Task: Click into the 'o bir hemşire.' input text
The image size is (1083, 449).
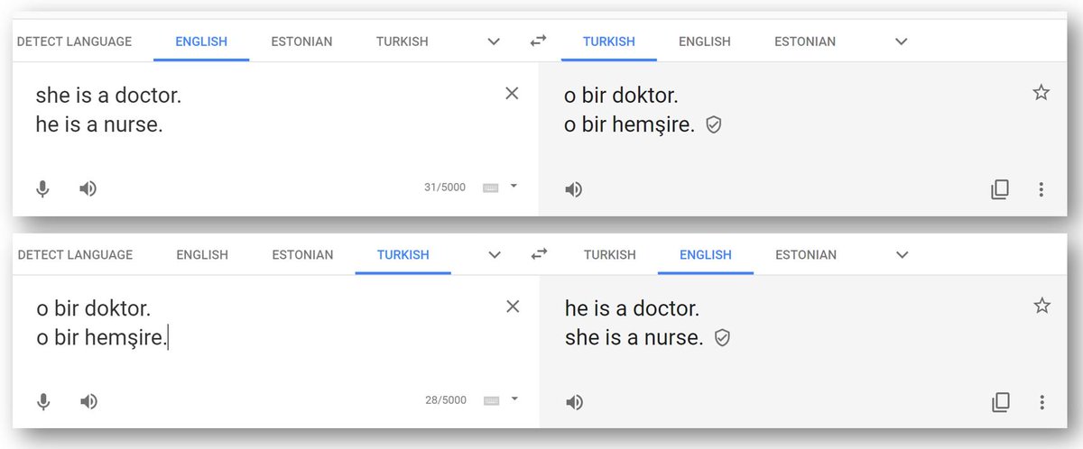Action: [102, 339]
